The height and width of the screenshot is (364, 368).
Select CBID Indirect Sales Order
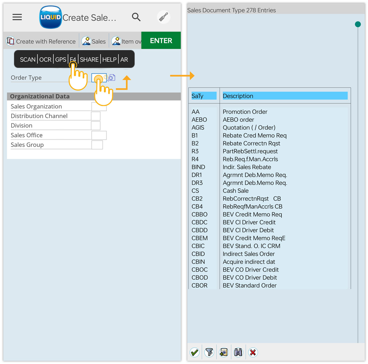(x=270, y=254)
